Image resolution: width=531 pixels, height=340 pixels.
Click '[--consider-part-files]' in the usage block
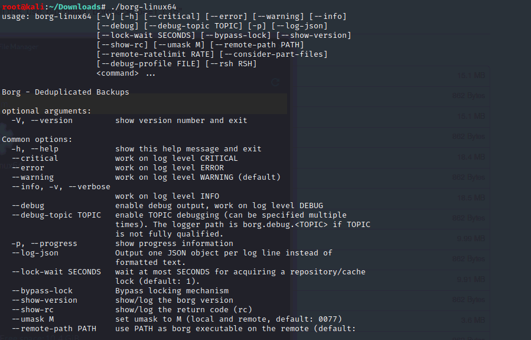pyautogui.click(x=273, y=54)
